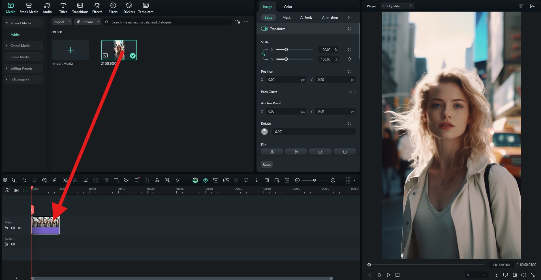Switch to the Color tab in properties
Viewport: 541px width, 280px height.
pos(288,7)
